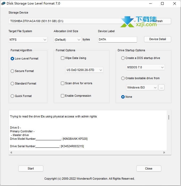Screen dimensions: 181x186
Task: Click the Drive Serial Number line in log
Action: point(47,146)
